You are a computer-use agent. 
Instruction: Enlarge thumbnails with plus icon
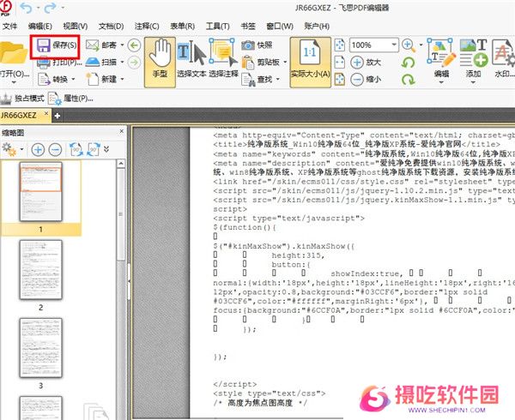(38, 149)
